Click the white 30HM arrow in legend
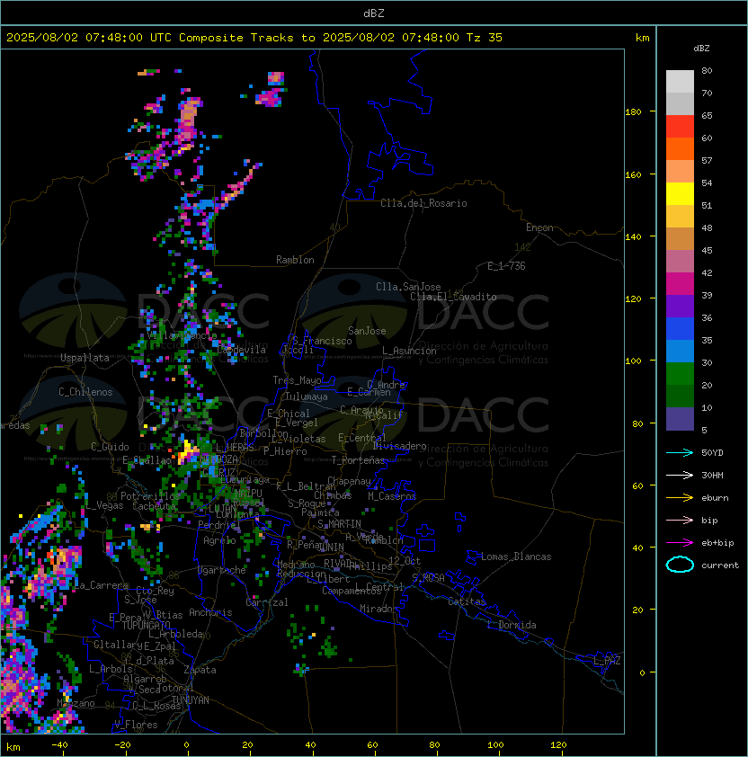Viewport: 748px width, 757px height. click(x=680, y=475)
